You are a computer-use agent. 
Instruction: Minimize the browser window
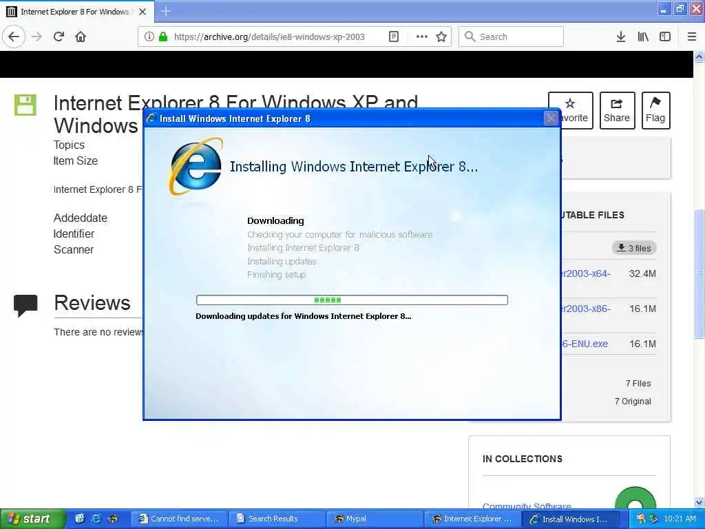click(664, 9)
